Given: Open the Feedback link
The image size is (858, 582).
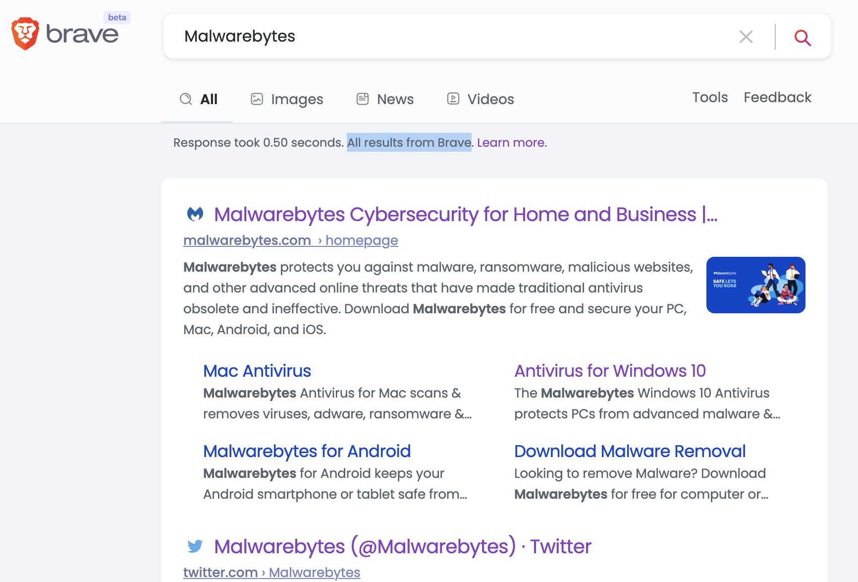Looking at the screenshot, I should (777, 97).
